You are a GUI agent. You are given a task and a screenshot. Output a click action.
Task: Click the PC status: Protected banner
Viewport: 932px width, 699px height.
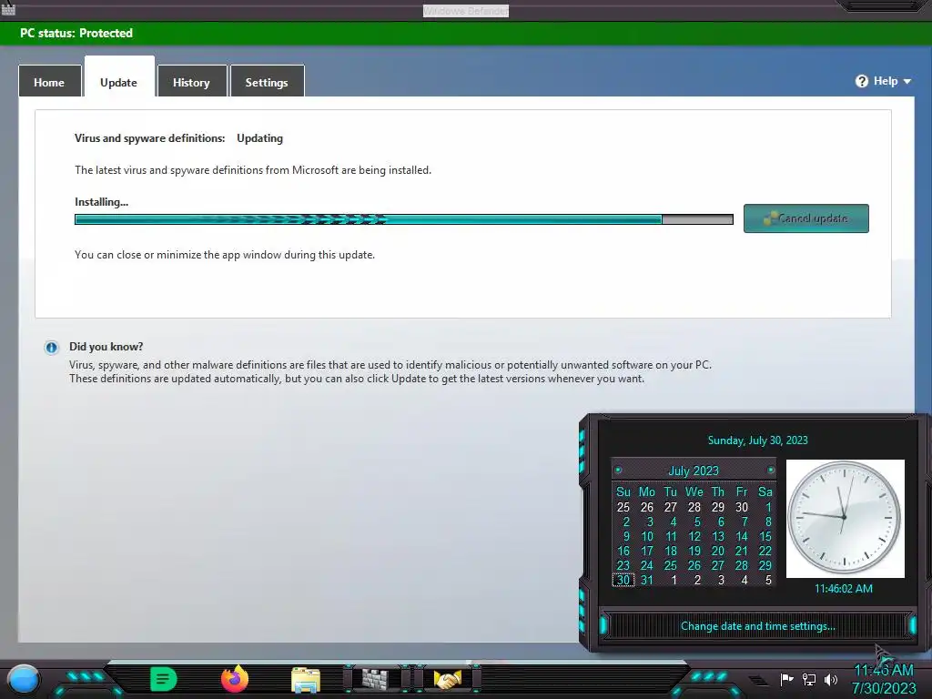coord(466,34)
